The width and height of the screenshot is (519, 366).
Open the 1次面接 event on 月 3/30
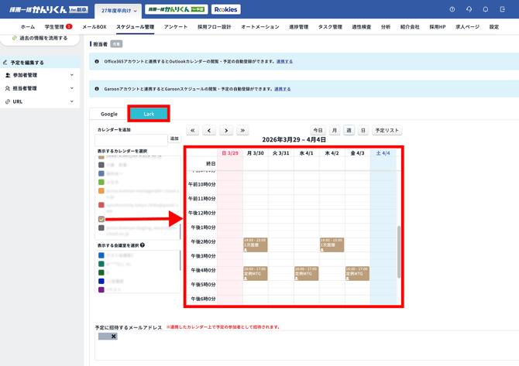[x=256, y=245]
